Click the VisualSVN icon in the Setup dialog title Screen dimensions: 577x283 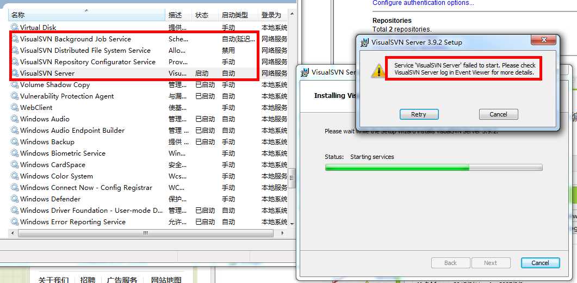coord(365,42)
